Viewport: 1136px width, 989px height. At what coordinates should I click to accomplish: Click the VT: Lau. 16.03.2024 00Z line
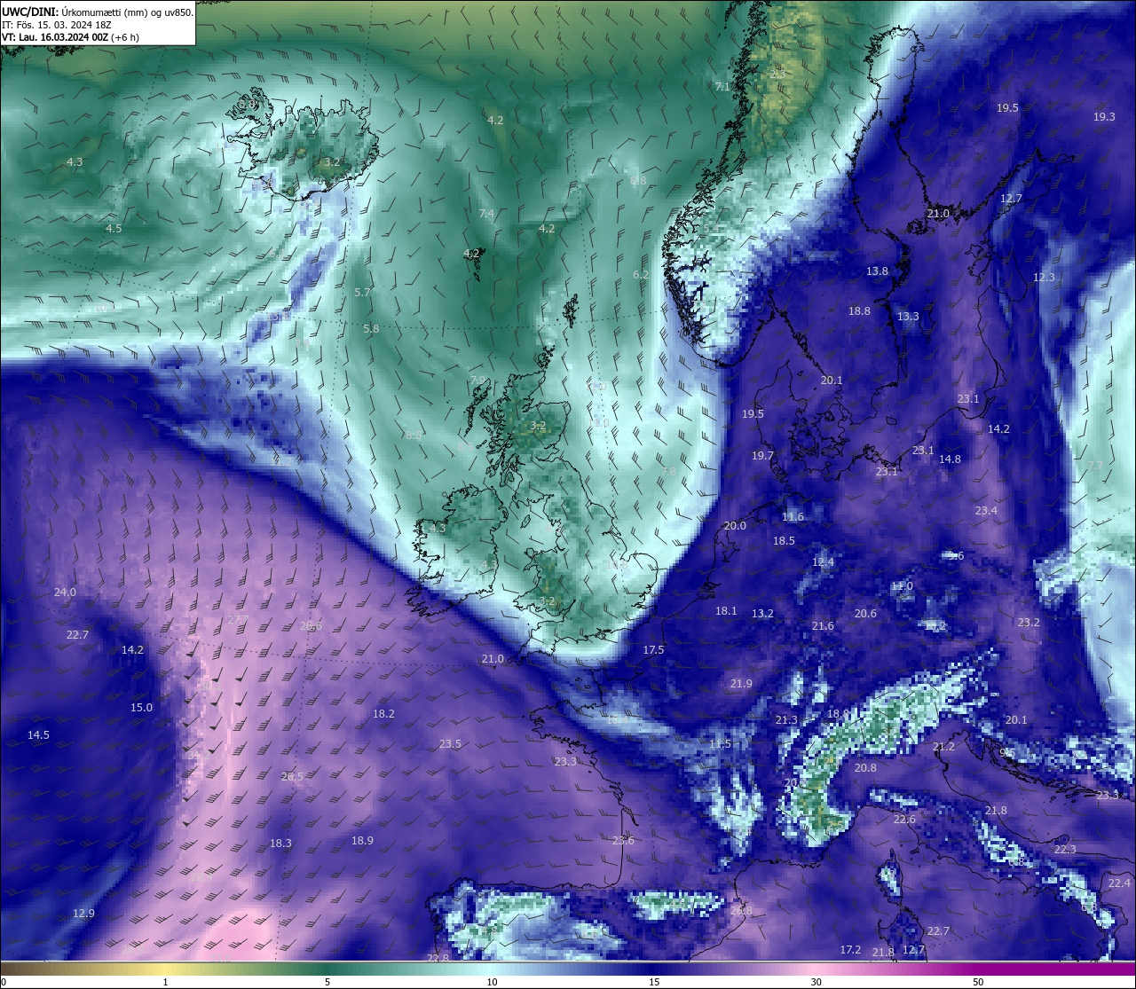(x=70, y=37)
